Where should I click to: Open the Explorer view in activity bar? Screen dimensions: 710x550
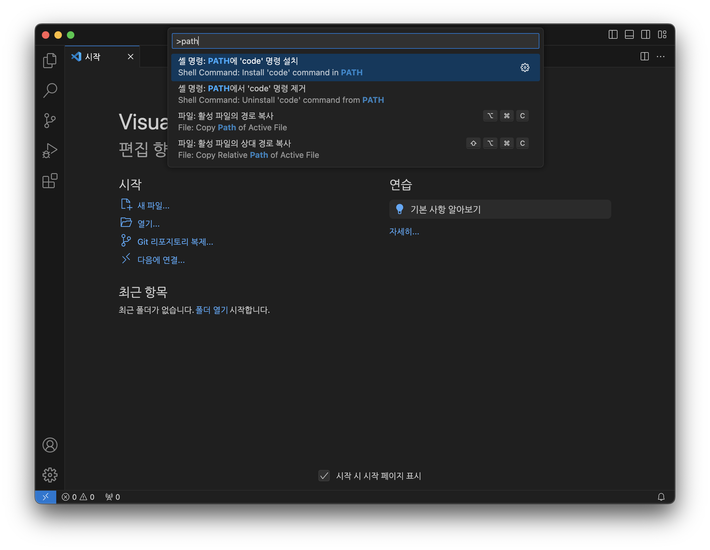coord(50,60)
